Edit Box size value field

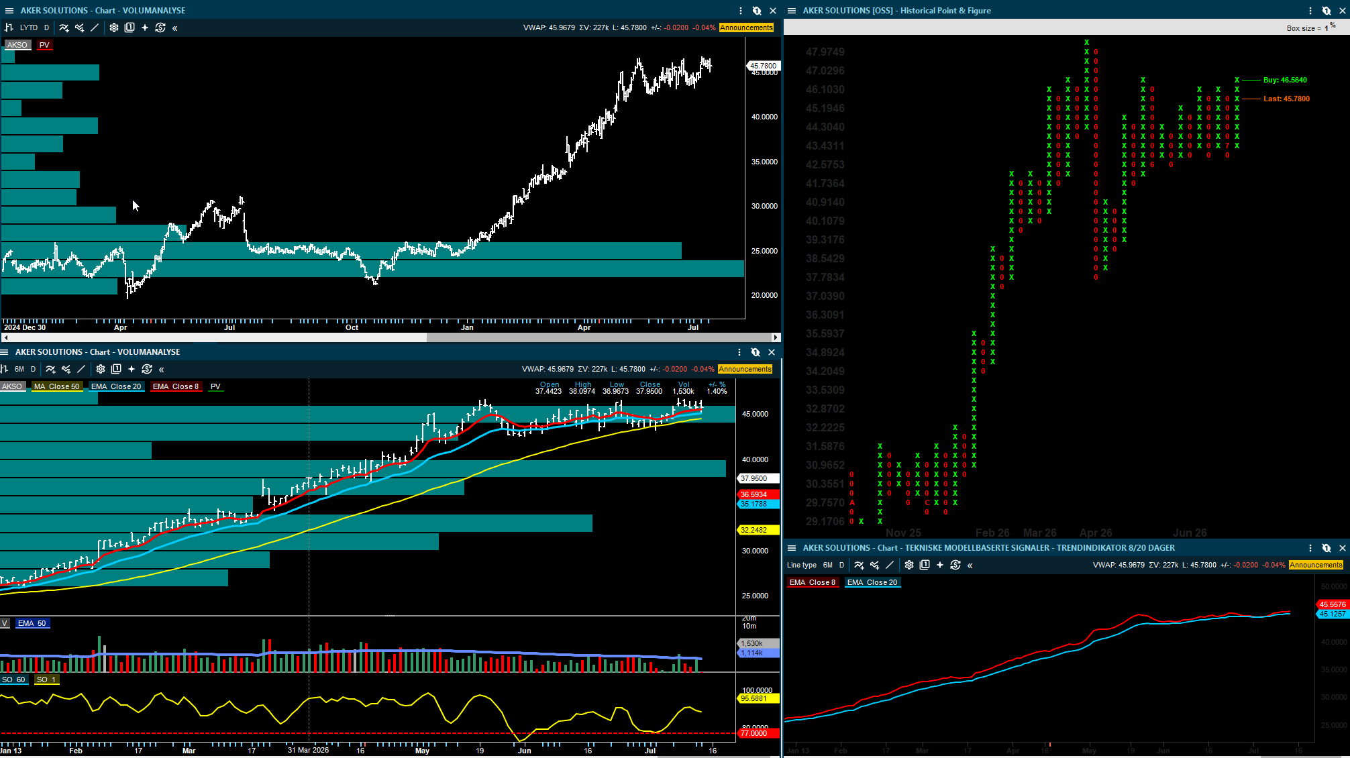click(1326, 28)
